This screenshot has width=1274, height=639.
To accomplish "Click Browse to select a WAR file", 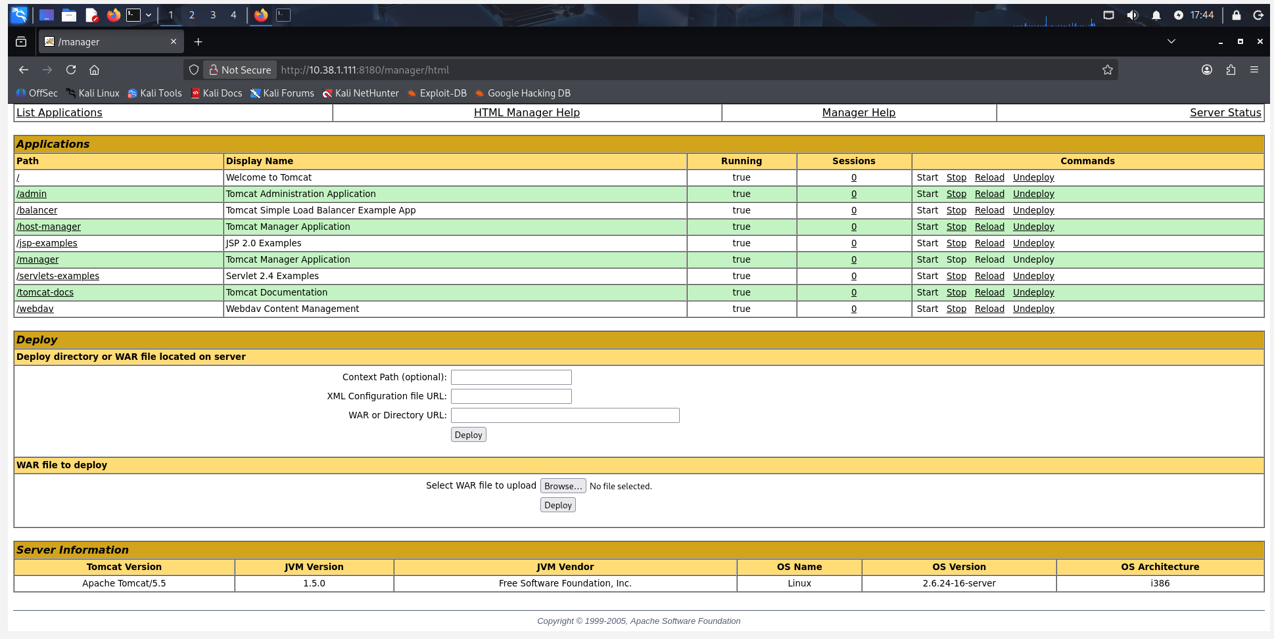I will point(563,486).
